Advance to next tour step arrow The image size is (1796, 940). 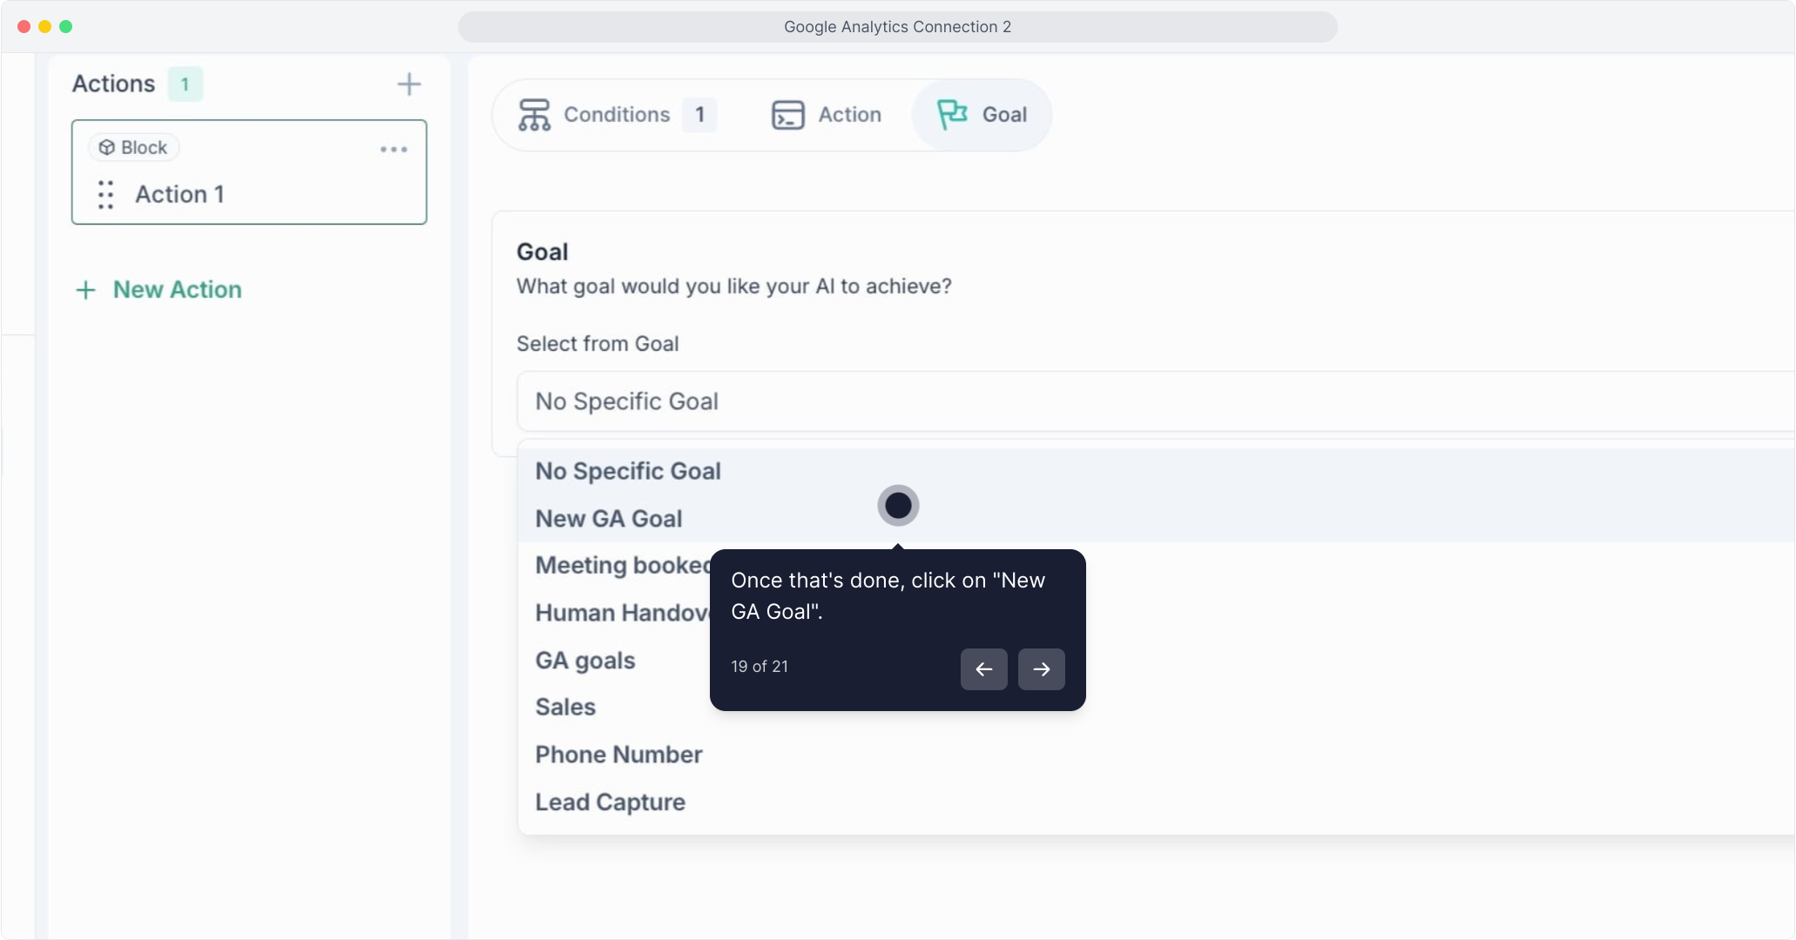1041,669
